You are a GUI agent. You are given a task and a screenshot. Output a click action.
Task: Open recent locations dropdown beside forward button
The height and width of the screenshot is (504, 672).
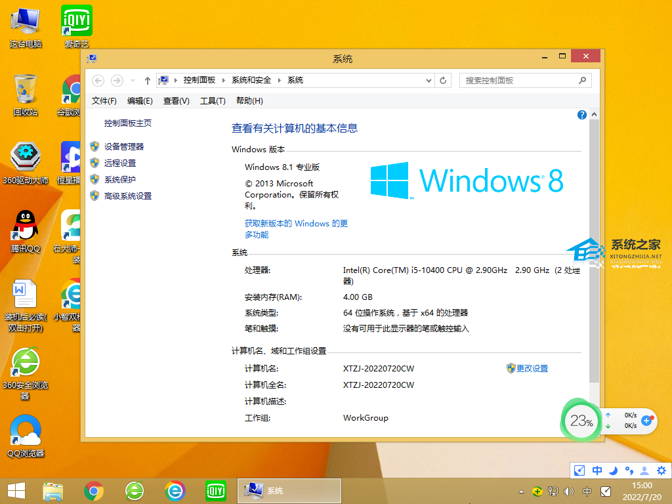point(133,81)
